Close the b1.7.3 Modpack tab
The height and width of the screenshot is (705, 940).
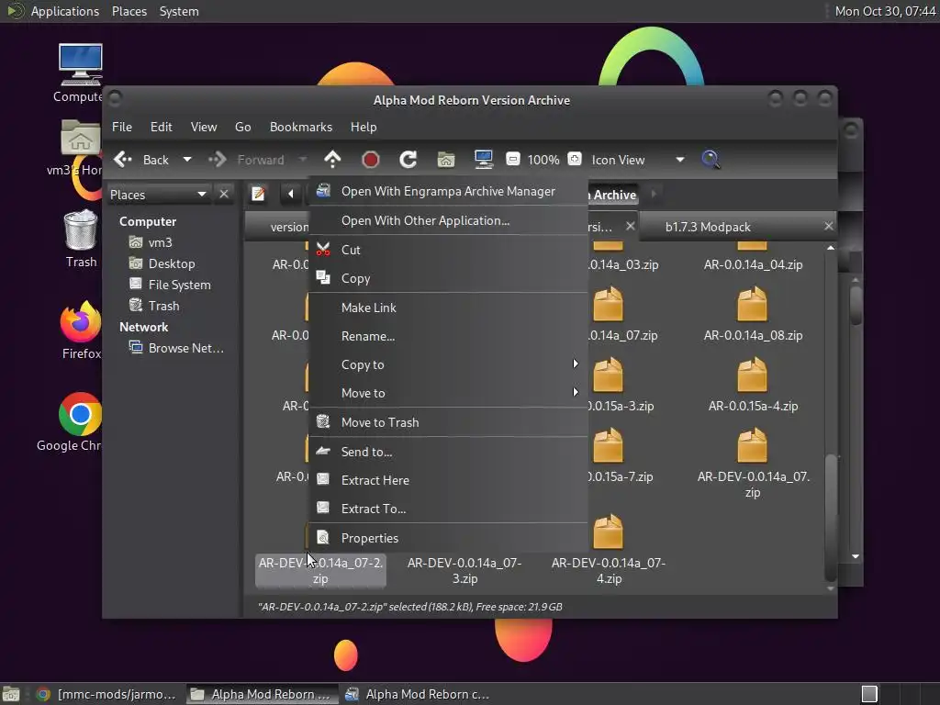point(829,226)
